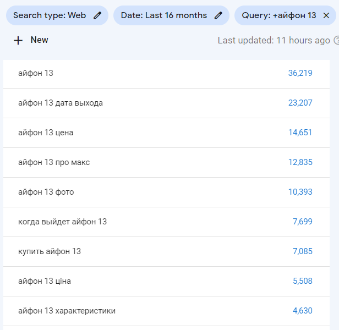
Task: Select query 'айфон 13 про макс'
Action: 166,162
